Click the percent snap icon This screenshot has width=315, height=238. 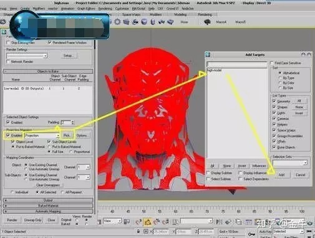tap(157, 222)
